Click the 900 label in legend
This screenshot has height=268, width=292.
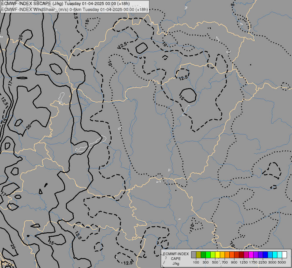(234, 262)
